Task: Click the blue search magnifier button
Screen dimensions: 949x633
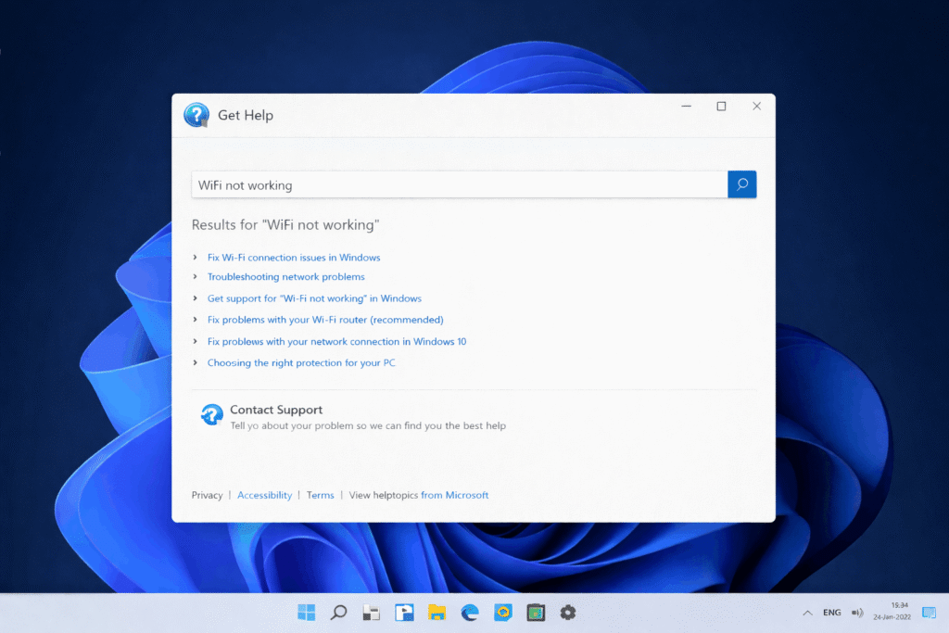Action: point(741,184)
